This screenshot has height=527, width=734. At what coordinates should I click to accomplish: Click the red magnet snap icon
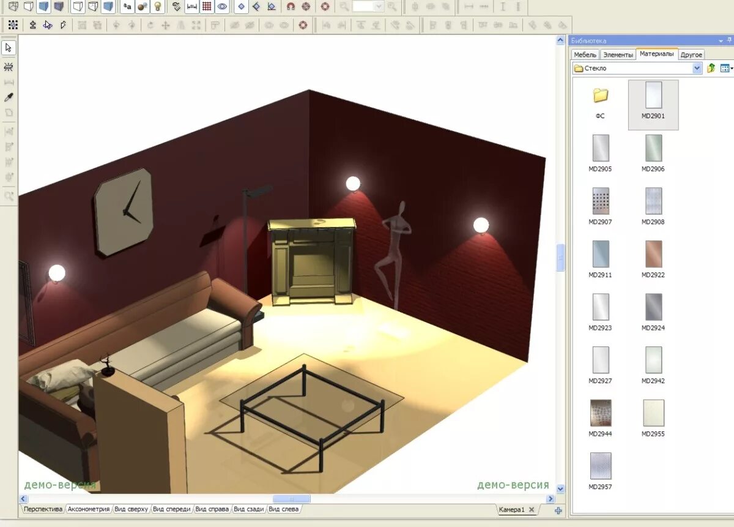[291, 7]
